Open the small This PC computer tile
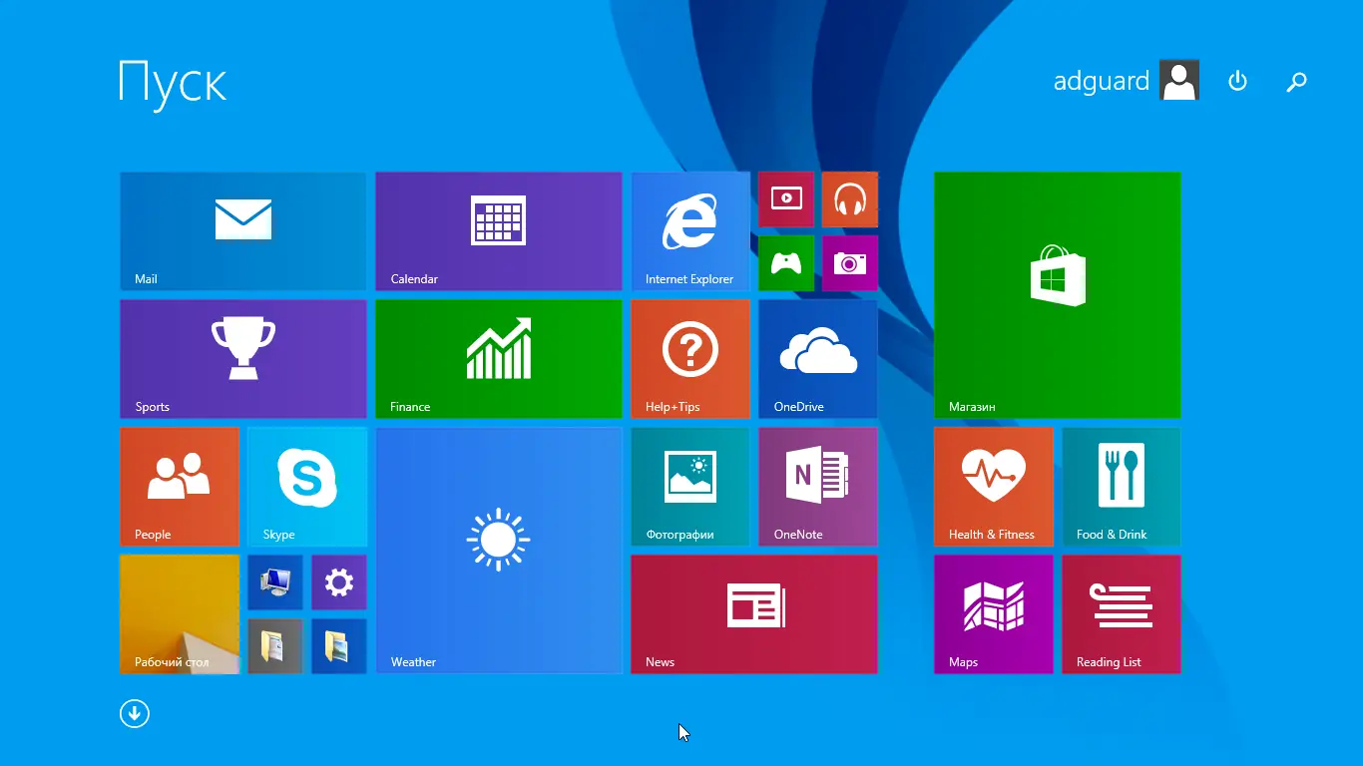This screenshot has height=766, width=1363. [x=275, y=582]
